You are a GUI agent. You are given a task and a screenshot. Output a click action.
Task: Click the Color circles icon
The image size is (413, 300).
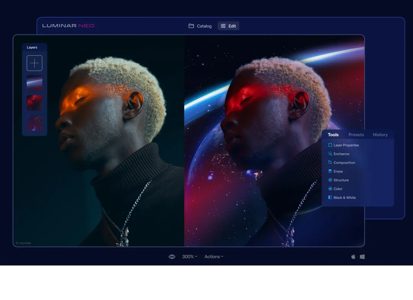[x=330, y=189]
